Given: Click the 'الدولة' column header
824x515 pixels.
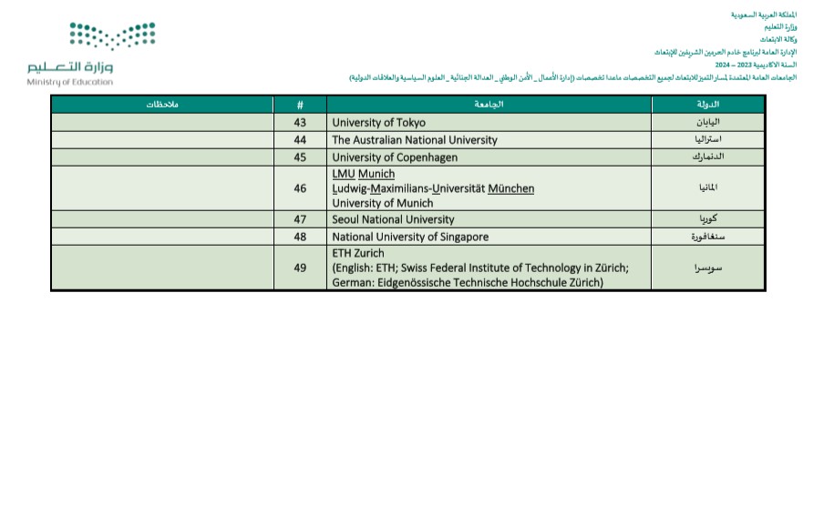Looking at the screenshot, I should pos(708,105).
